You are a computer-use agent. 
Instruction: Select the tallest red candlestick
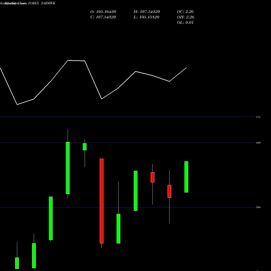click(101, 201)
